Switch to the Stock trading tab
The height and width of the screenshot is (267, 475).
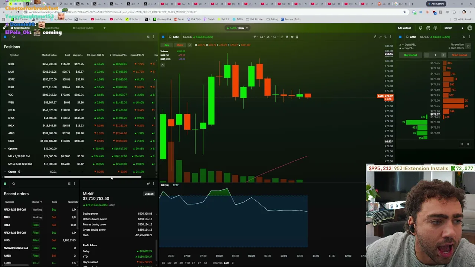[19, 28]
